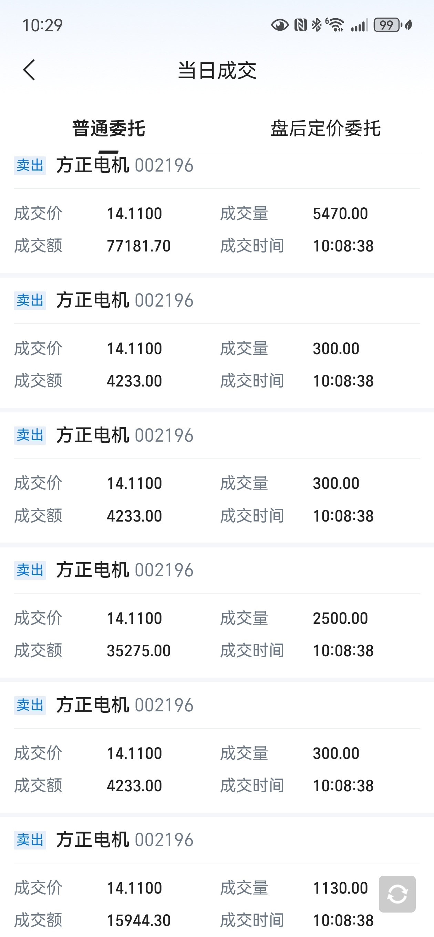The width and height of the screenshot is (434, 937).
Task: Open trade record with amount 15944.30
Action: [x=217, y=877]
